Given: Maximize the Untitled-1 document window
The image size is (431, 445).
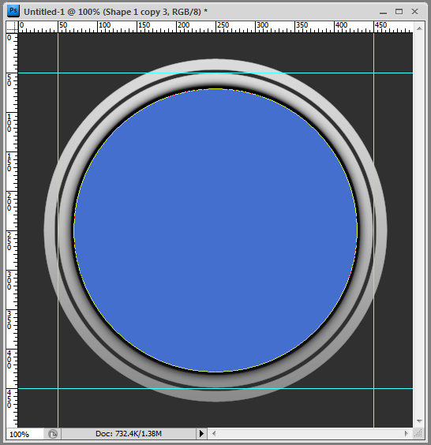Looking at the screenshot, I should point(399,12).
